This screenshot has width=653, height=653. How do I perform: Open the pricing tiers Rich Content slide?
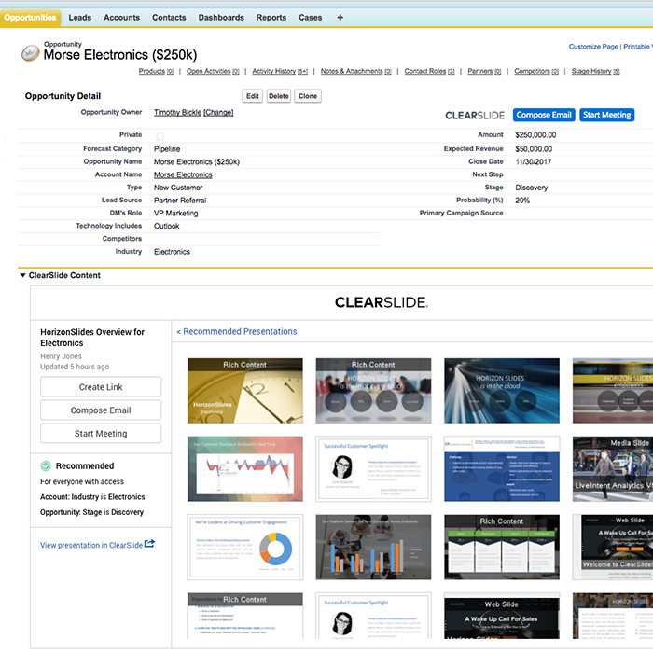[502, 548]
